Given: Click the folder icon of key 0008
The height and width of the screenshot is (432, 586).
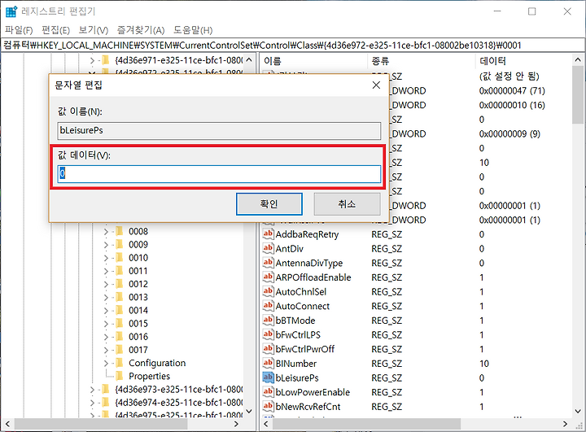Looking at the screenshot, I should (119, 231).
